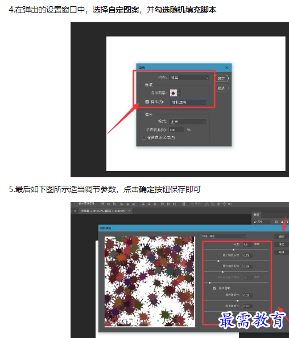Image resolution: width=289 pixels, height=338 pixels.
Task: Toggle the rotate pattern checkbox
Action: [x=214, y=288]
